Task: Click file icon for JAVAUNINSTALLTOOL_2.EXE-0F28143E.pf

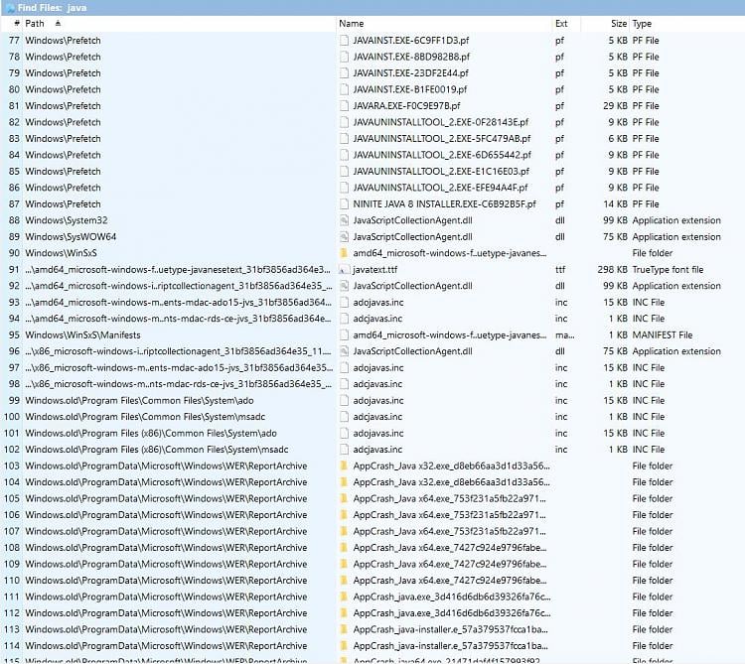Action: coord(344,122)
